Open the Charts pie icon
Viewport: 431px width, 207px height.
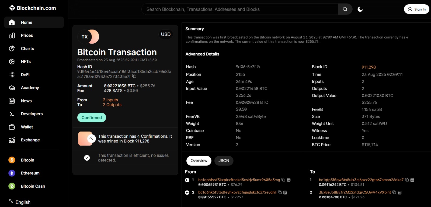click(x=12, y=49)
